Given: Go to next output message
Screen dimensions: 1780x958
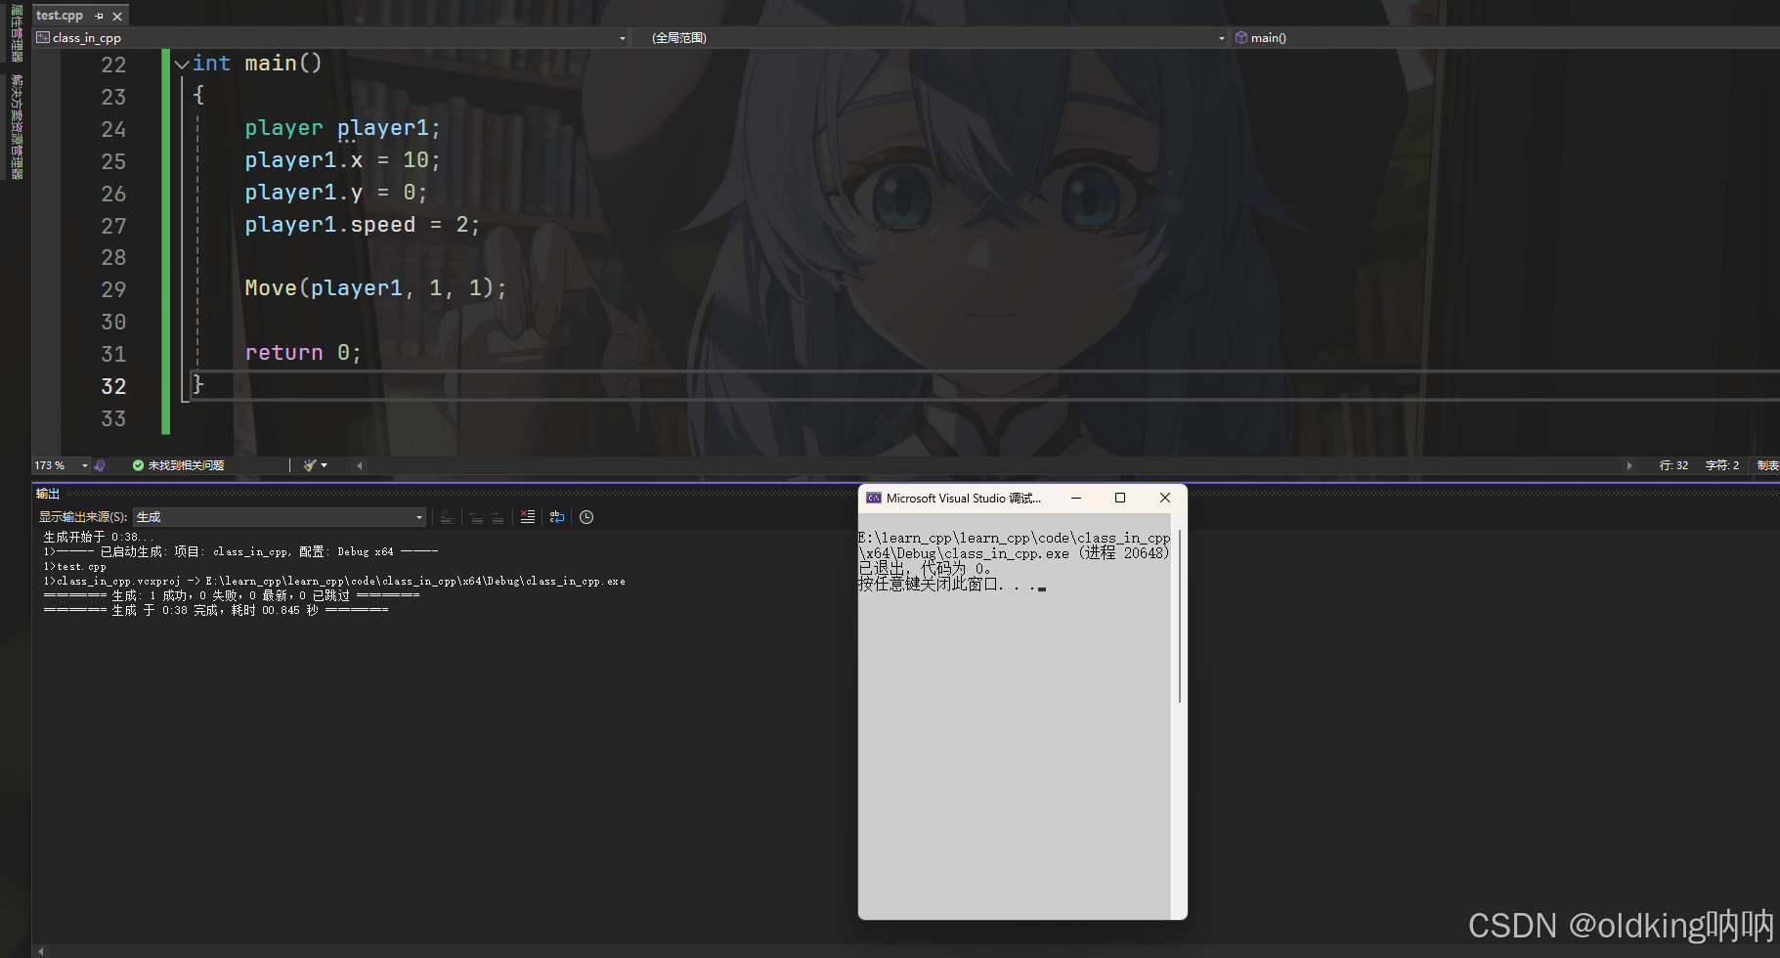Looking at the screenshot, I should pyautogui.click(x=498, y=517).
